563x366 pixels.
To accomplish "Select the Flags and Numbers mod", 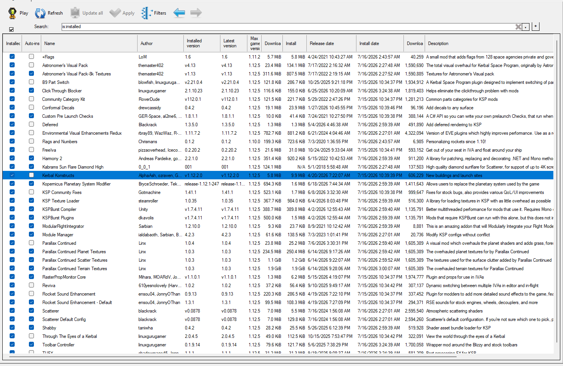I will (x=60, y=142).
